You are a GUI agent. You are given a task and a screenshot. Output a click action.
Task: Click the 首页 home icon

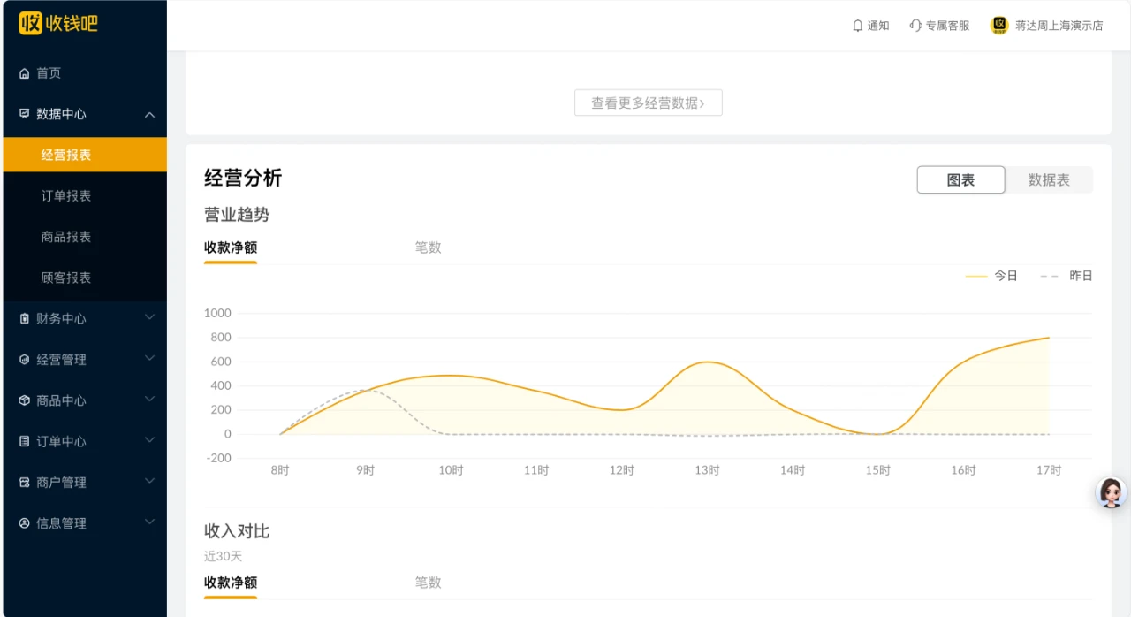tap(25, 73)
